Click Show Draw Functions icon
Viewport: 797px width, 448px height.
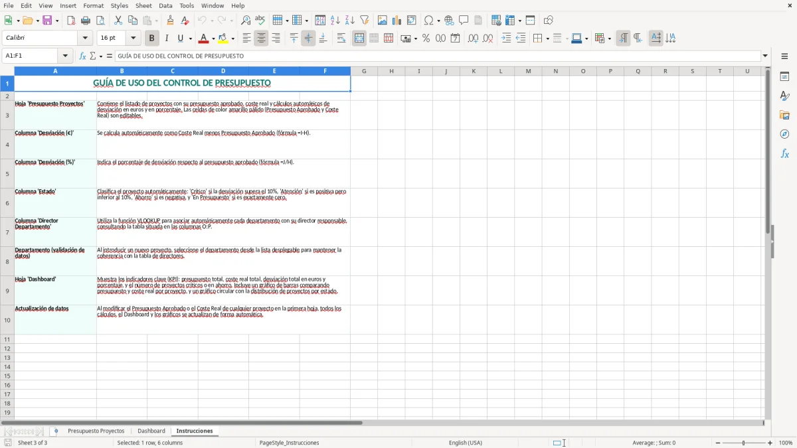548,21
